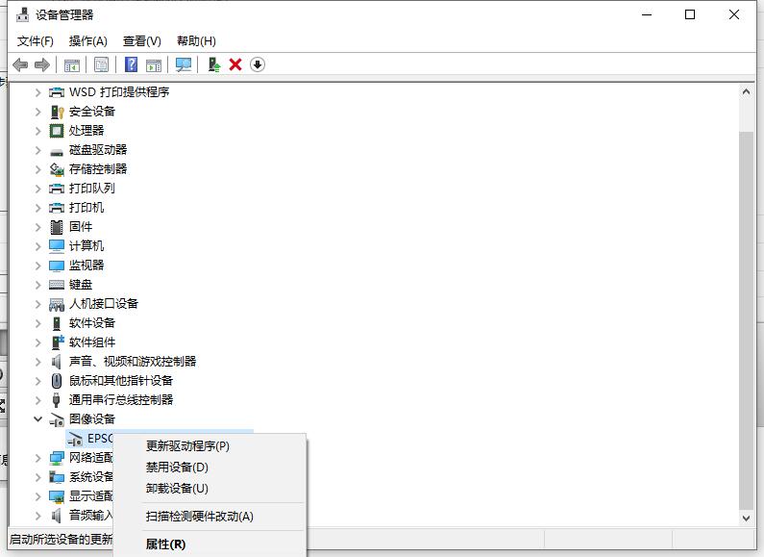Expand the 打印机 node
This screenshot has width=764, height=557.
(x=38, y=208)
